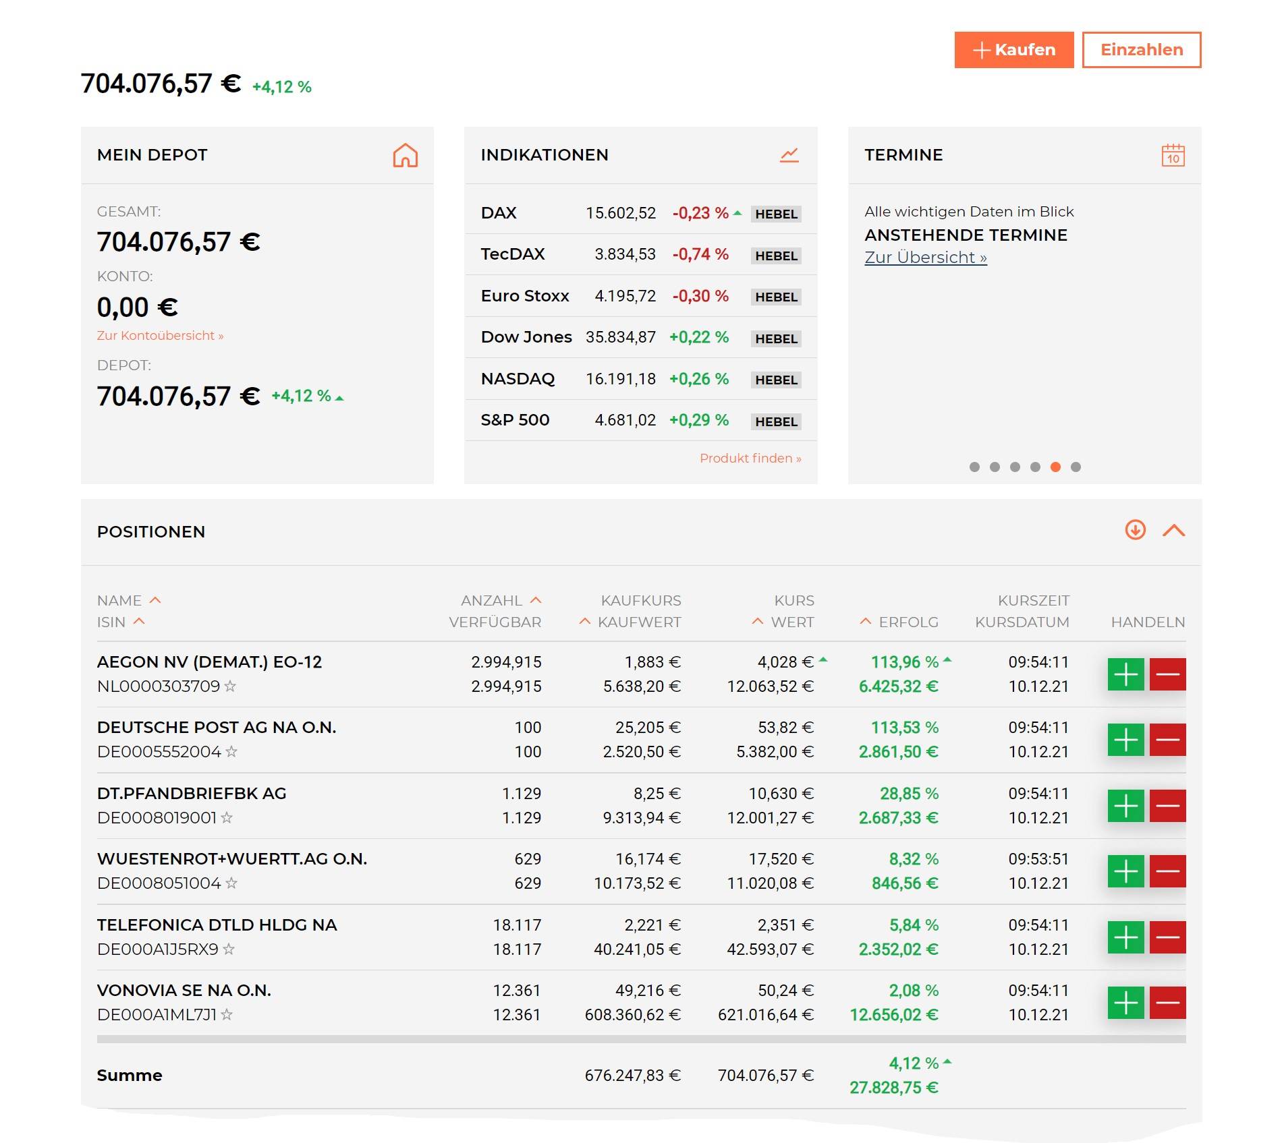Image resolution: width=1282 pixels, height=1143 pixels.
Task: Select the active fifth Termine carousel dot
Action: [x=1055, y=467]
